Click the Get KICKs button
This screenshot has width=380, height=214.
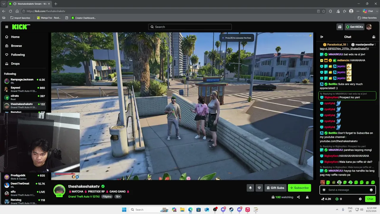(354, 27)
